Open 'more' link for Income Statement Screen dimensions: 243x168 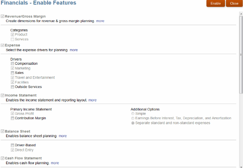(x=93, y=100)
